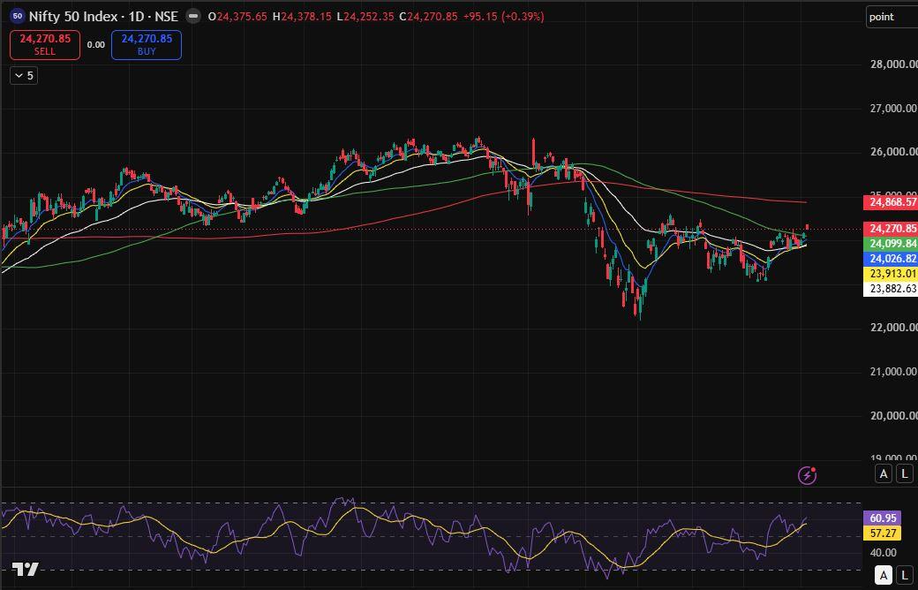
Task: Click the blue 24,026.82 moving average label
Action: (x=891, y=259)
